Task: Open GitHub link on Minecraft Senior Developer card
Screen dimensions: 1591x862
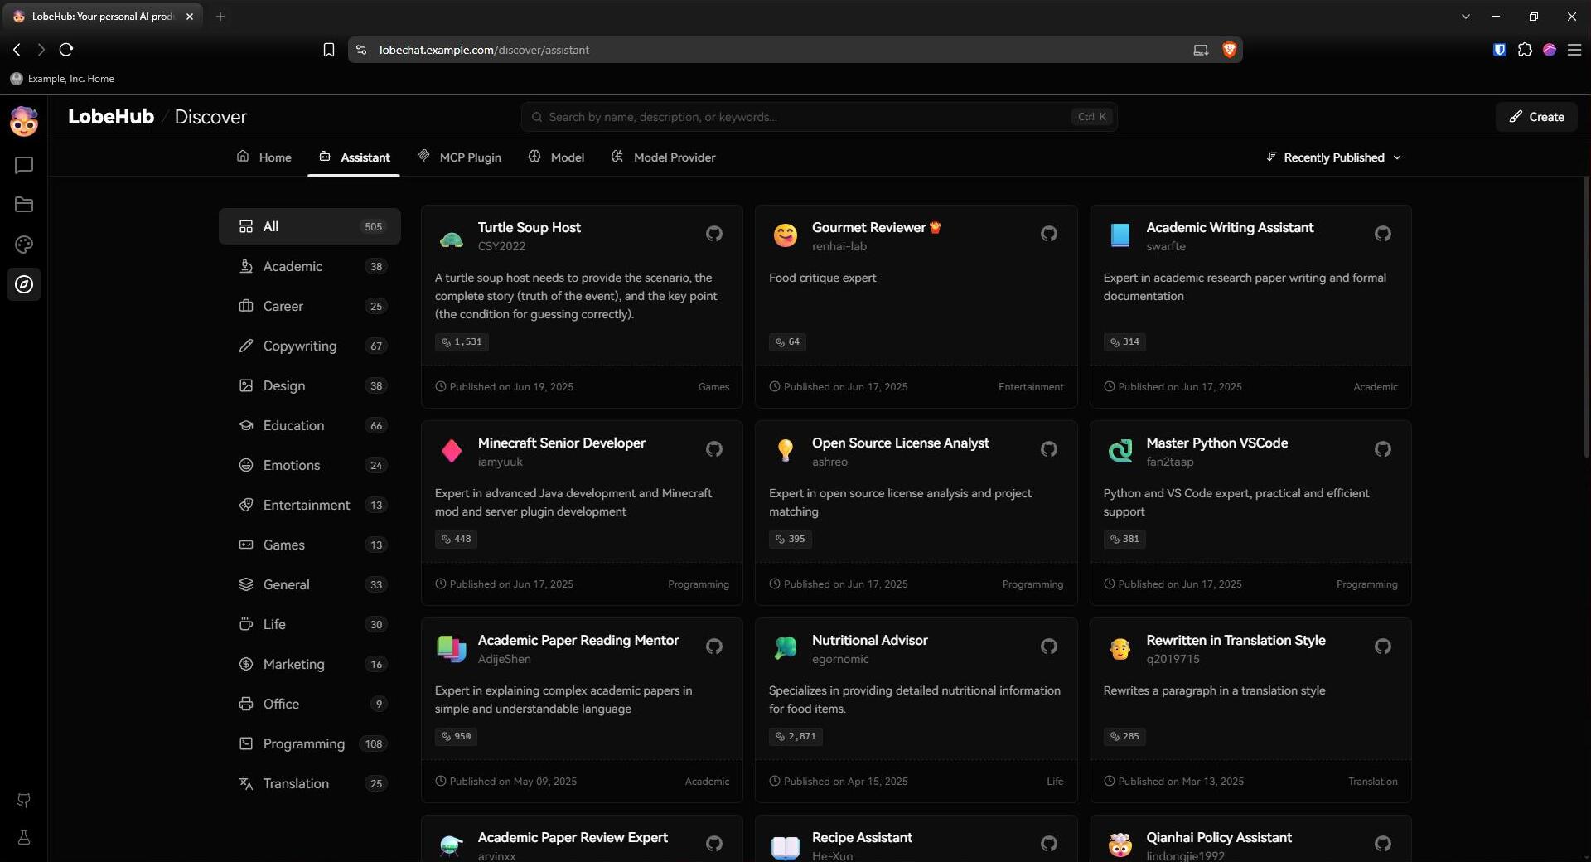Action: tap(714, 449)
